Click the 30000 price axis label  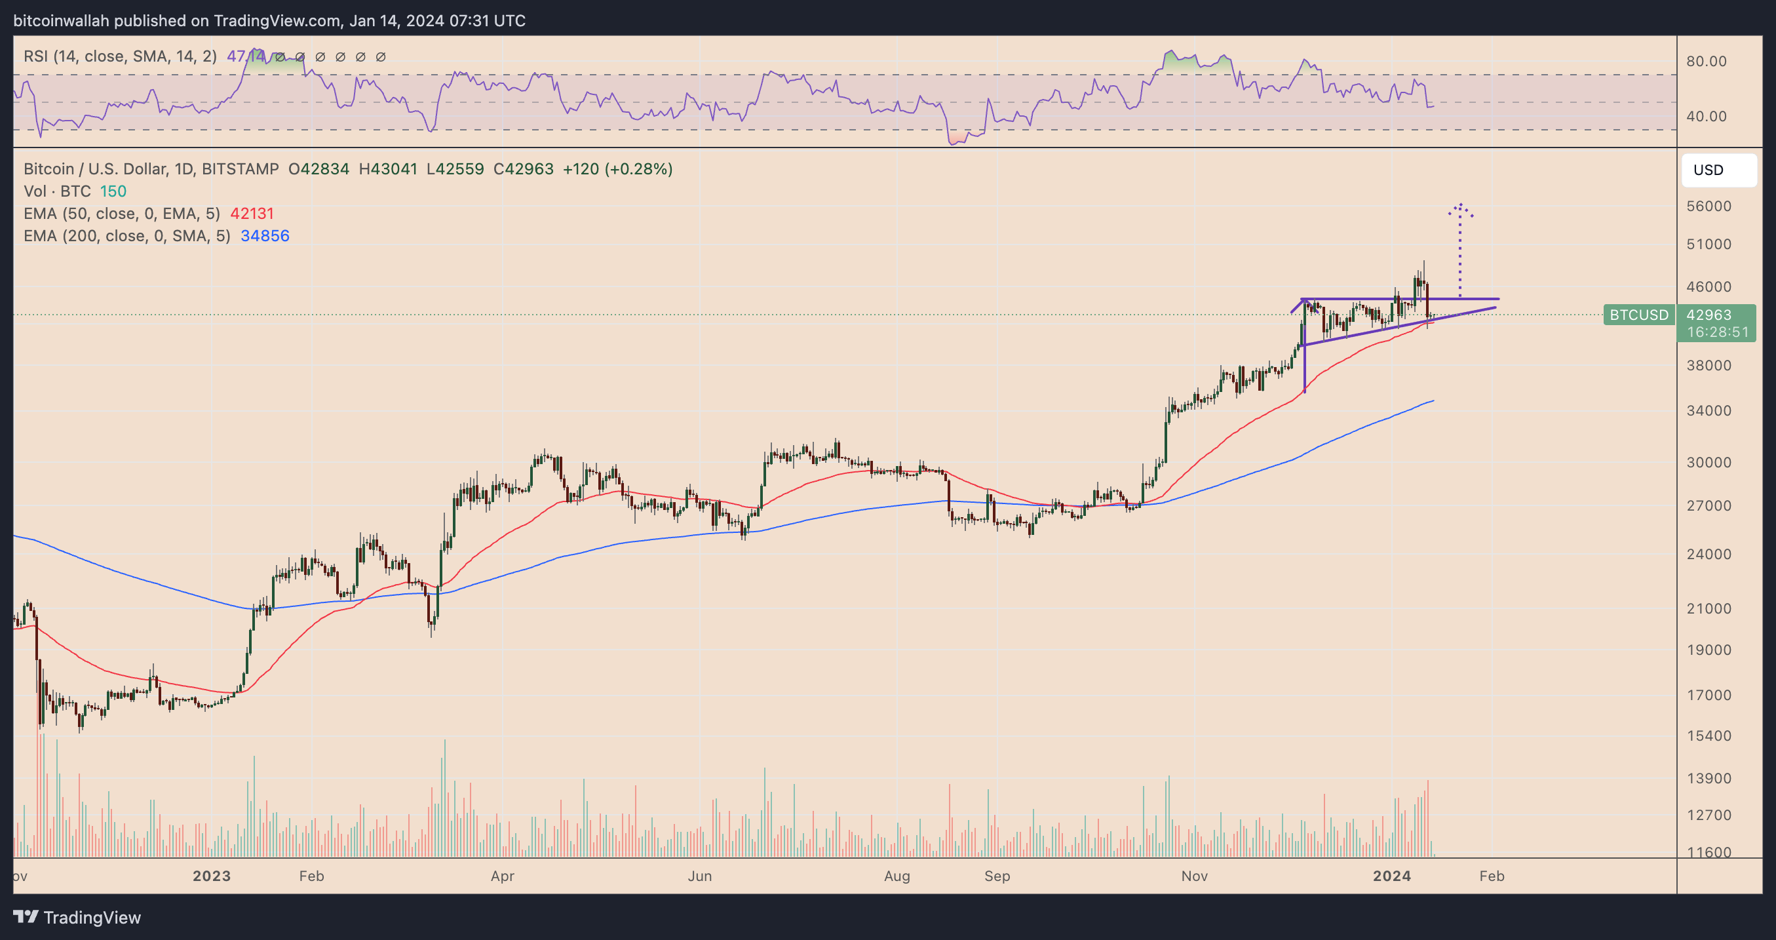(x=1708, y=463)
